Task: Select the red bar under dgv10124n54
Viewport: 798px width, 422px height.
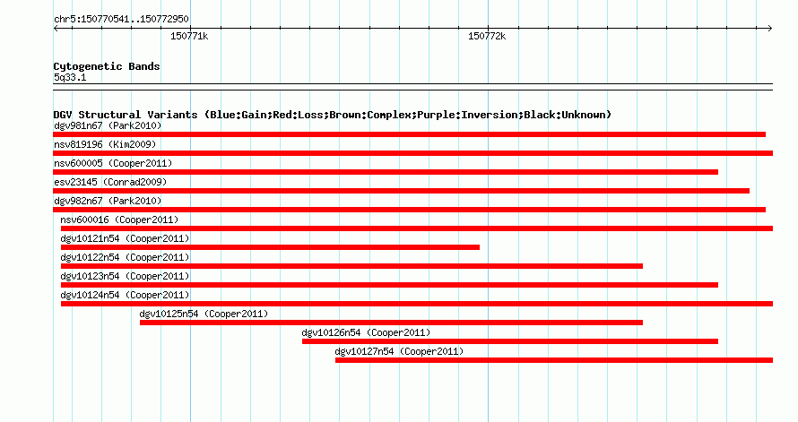Action: point(417,304)
